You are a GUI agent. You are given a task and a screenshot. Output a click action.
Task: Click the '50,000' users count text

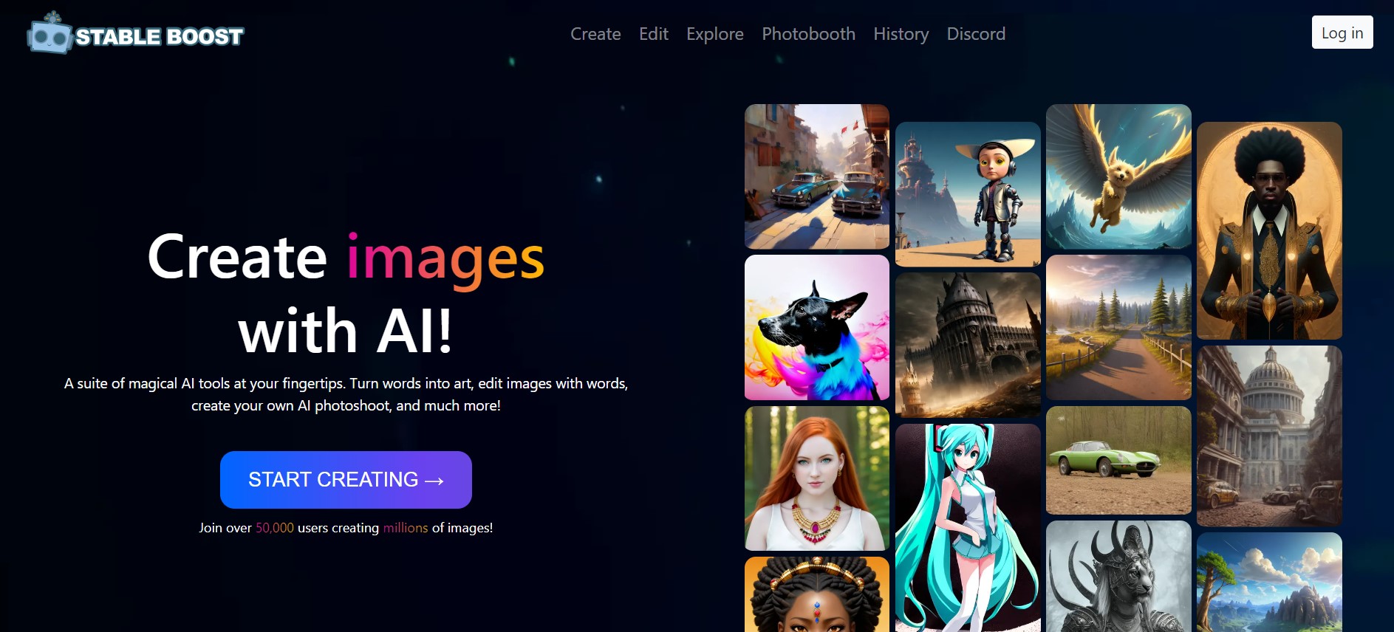[x=275, y=528]
